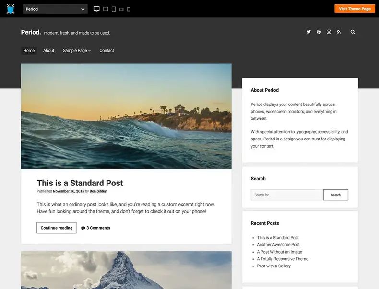Click the ocean wave featured image
The width and height of the screenshot is (379, 289).
click(x=126, y=116)
